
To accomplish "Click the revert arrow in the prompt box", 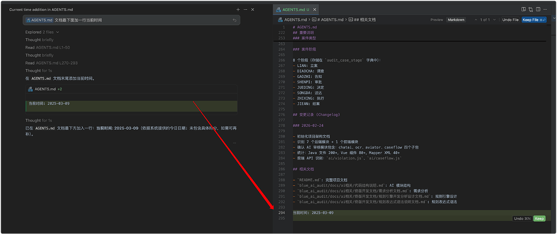I will coord(234,20).
